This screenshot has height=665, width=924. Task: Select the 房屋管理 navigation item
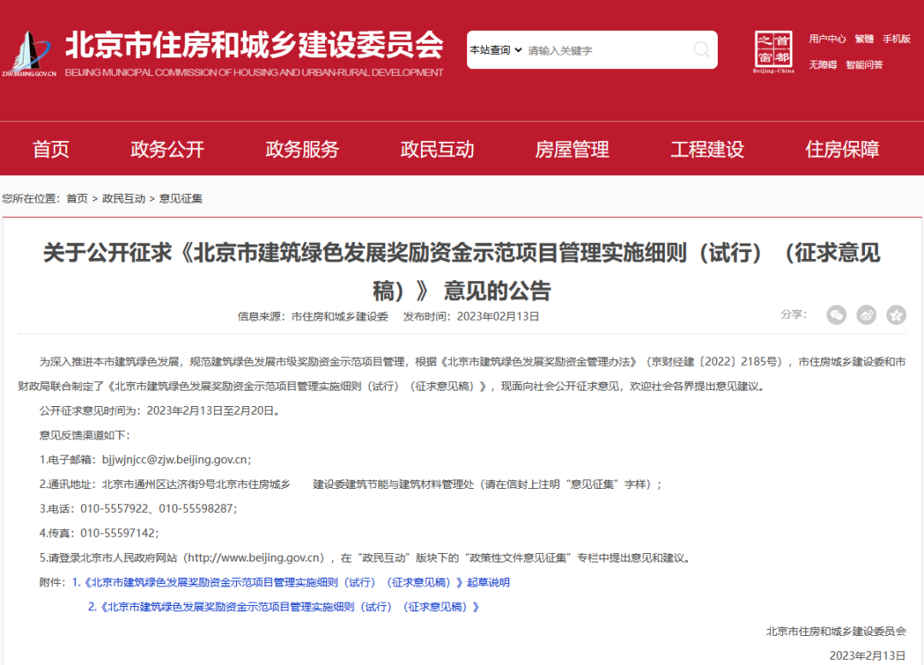(572, 149)
